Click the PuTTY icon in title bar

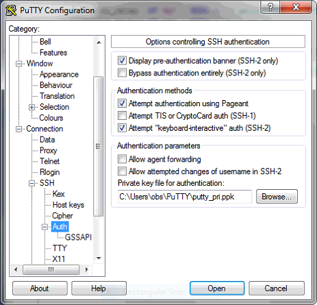click(11, 10)
